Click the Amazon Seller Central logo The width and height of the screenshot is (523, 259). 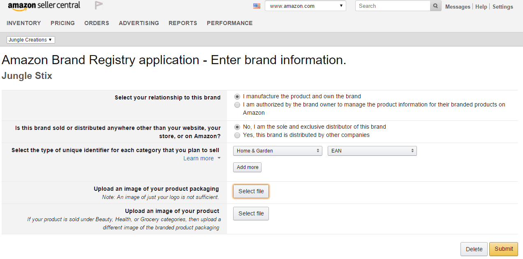44,6
